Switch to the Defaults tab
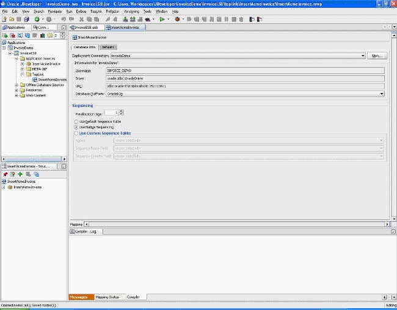The height and width of the screenshot is (310, 397). pos(108,47)
